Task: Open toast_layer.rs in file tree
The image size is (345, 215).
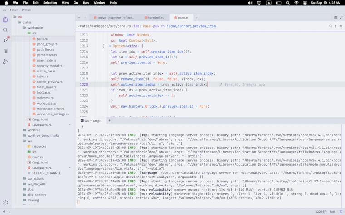Action: (47, 87)
